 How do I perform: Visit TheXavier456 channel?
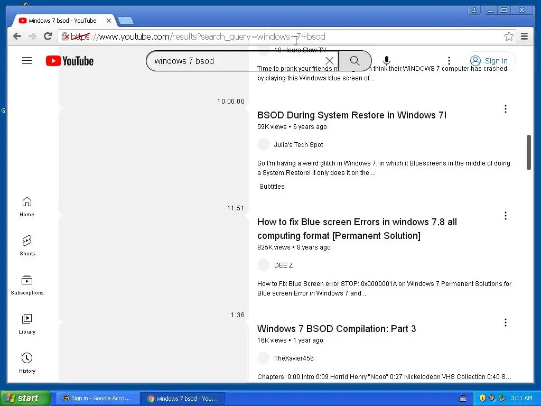294,358
